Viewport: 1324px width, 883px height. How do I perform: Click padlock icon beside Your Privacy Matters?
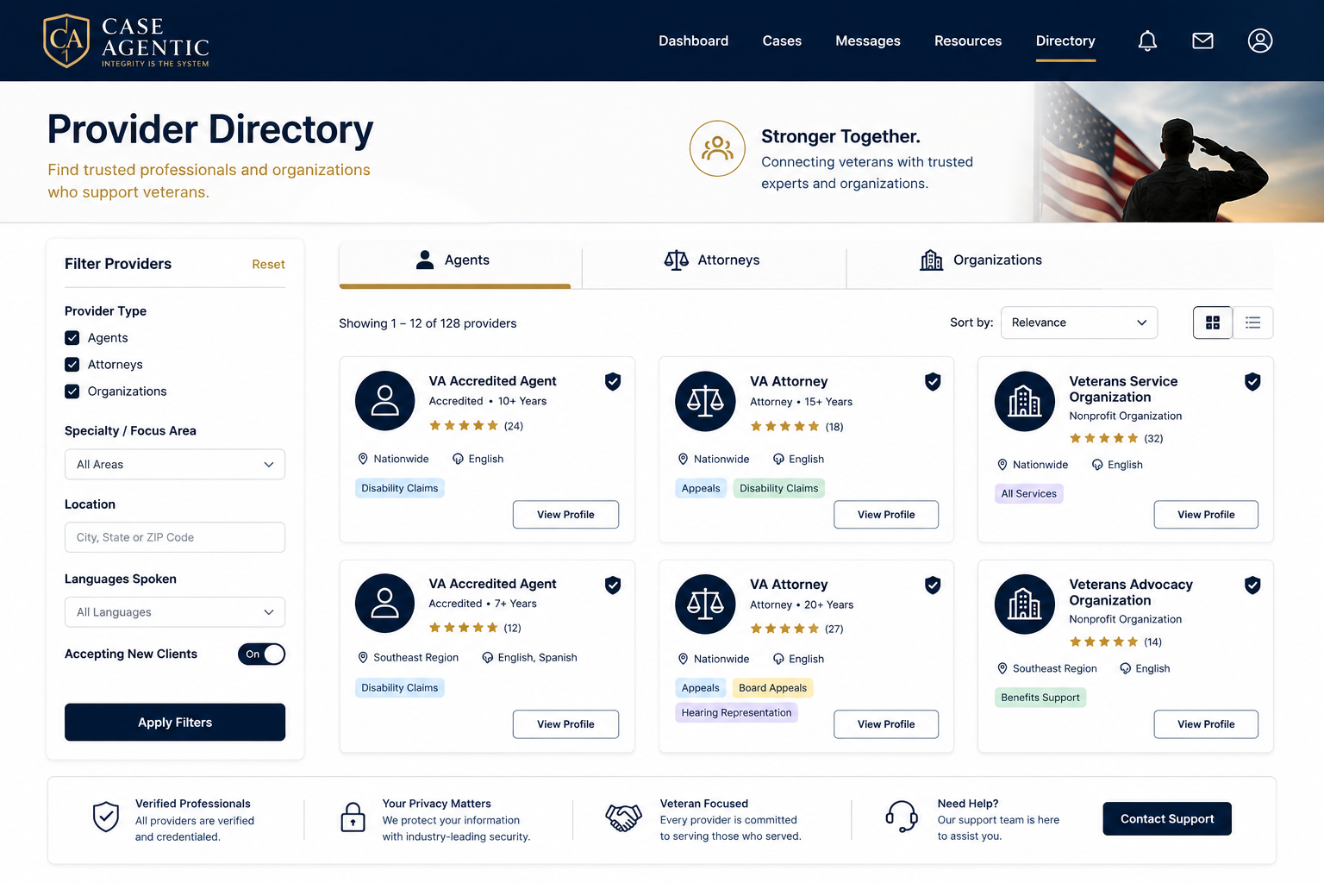tap(353, 817)
